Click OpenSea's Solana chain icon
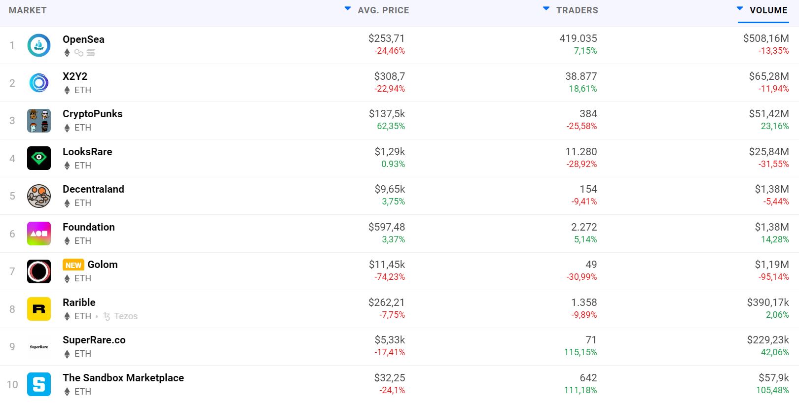This screenshot has height=403, width=799. [x=91, y=53]
